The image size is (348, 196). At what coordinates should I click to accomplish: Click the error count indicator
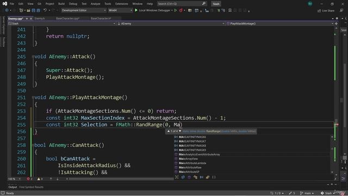point(29,179)
